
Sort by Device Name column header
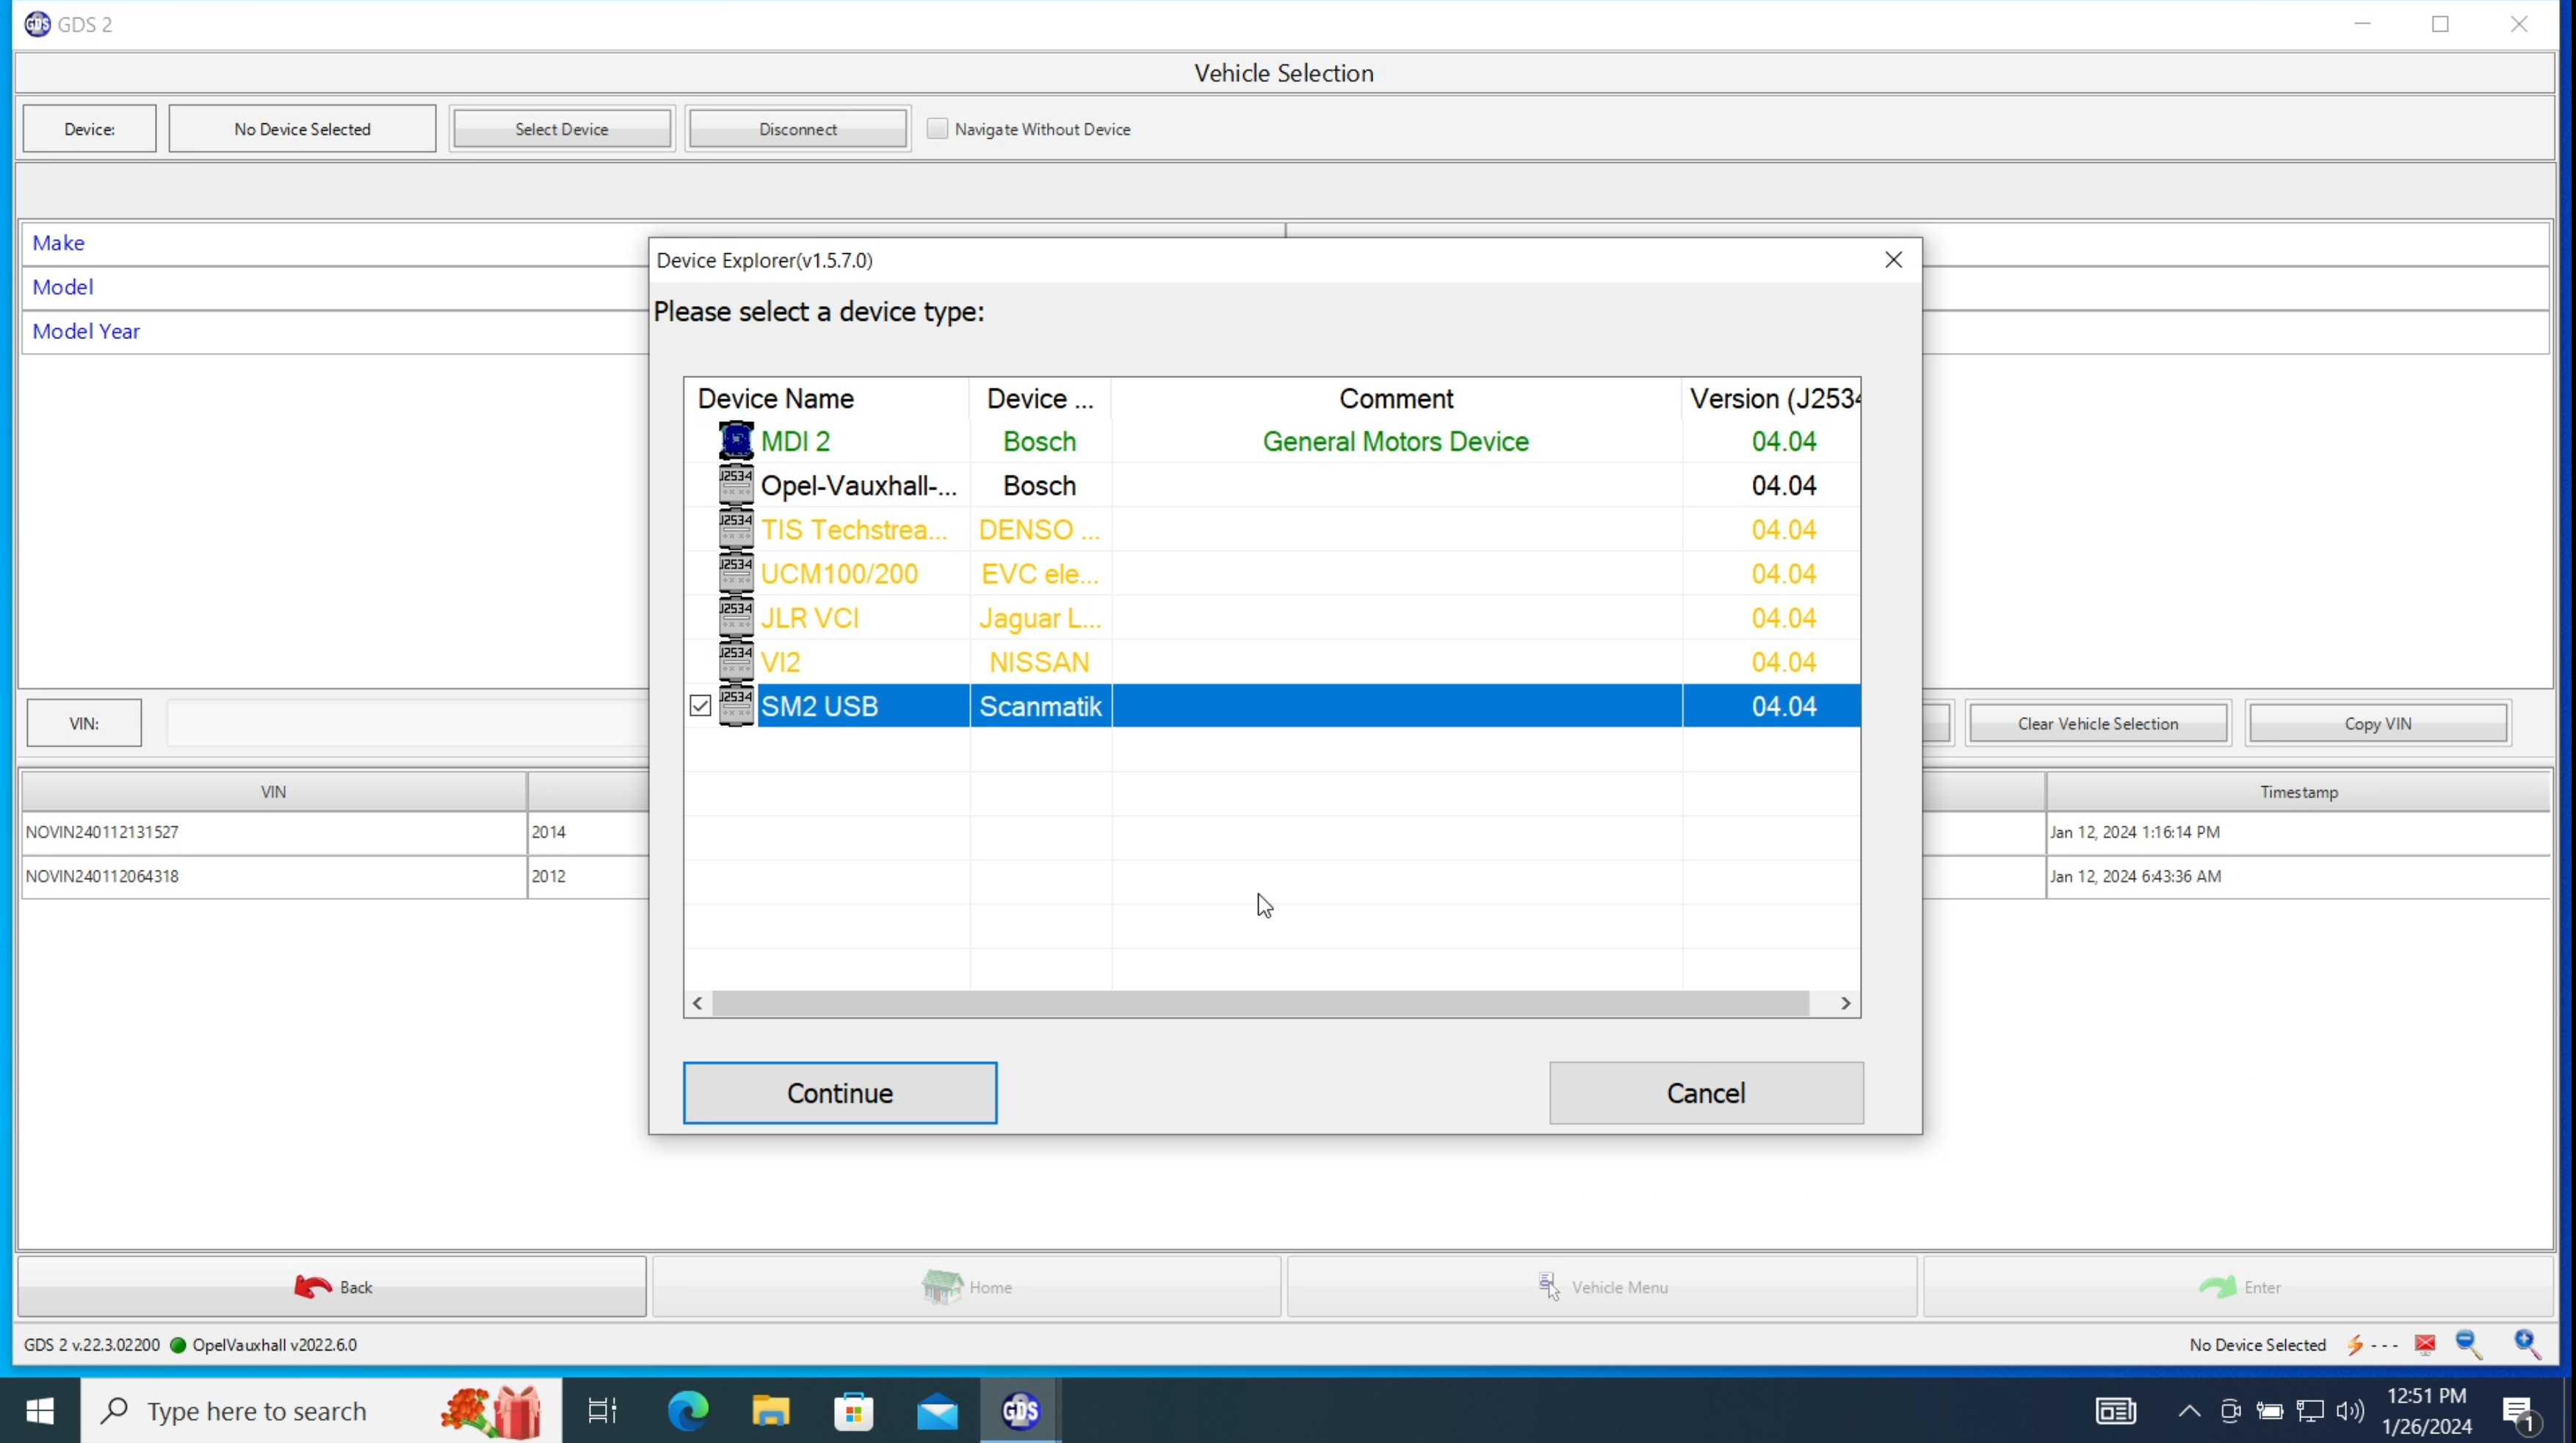tap(776, 399)
